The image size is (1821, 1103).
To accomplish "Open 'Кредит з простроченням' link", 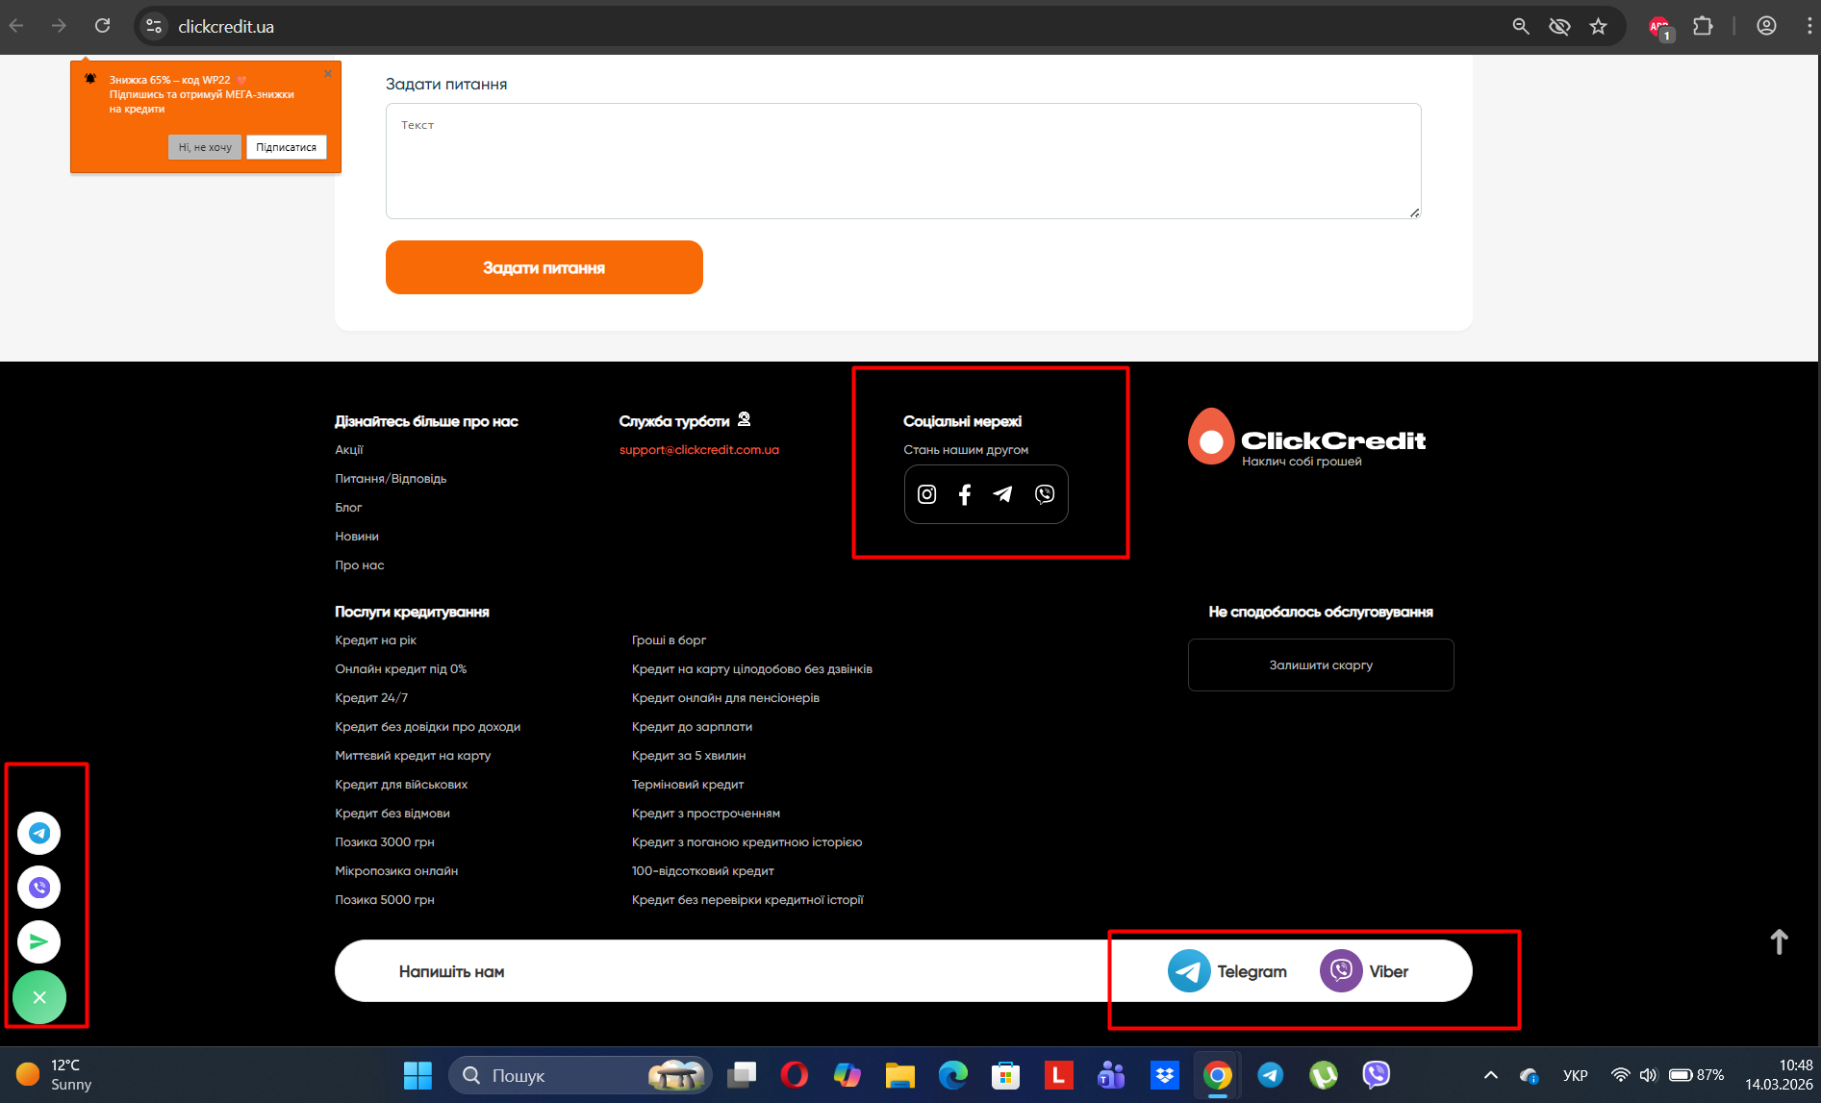I will [x=706, y=814].
